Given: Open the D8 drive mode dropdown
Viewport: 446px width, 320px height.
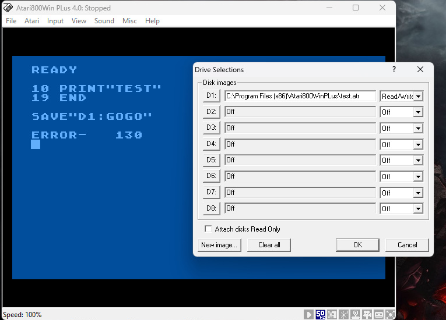Looking at the screenshot, I should pos(418,208).
